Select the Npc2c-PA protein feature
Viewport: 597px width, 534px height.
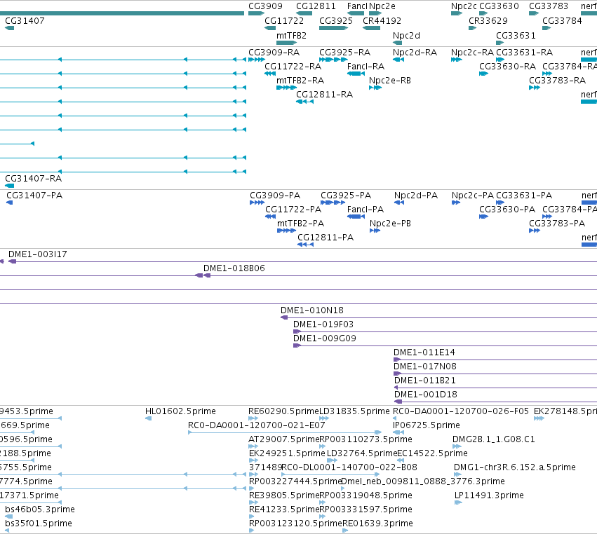pyautogui.click(x=456, y=203)
